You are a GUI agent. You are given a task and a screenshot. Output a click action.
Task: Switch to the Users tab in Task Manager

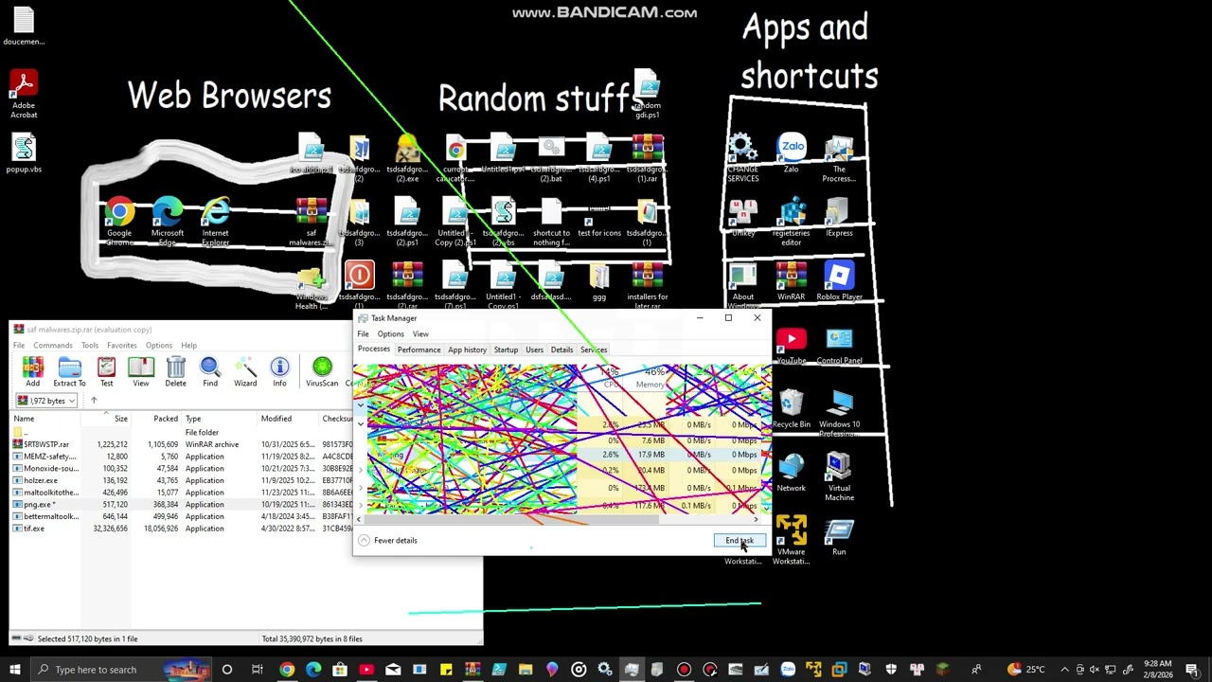534,350
